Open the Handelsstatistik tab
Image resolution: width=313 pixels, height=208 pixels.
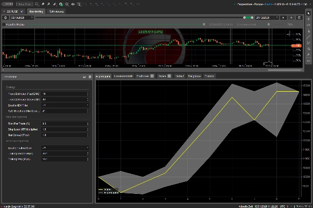123,76
